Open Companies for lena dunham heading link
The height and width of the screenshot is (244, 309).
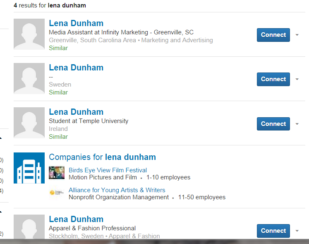(x=102, y=157)
